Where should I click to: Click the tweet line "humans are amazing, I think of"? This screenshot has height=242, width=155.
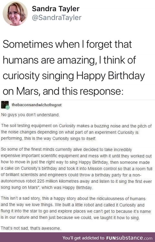point(69,60)
